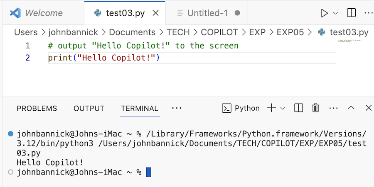Image resolution: width=374 pixels, height=187 pixels.
Task: Click line number 1 in gutter
Action: (x=28, y=46)
